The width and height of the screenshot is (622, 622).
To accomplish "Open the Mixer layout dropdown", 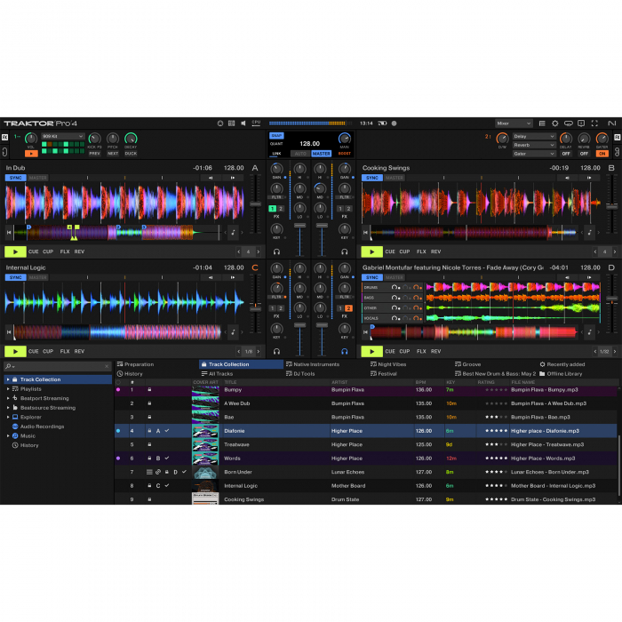I will coord(514,124).
